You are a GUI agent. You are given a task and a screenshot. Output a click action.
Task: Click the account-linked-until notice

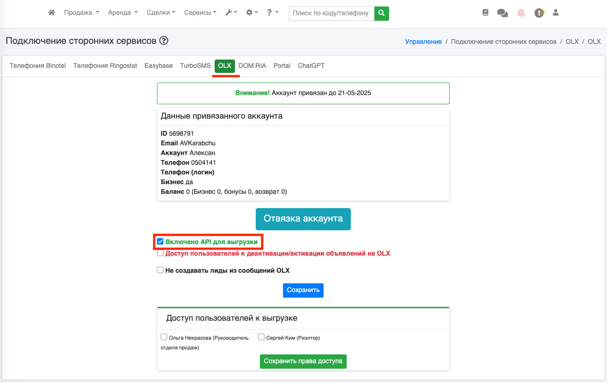pos(303,93)
